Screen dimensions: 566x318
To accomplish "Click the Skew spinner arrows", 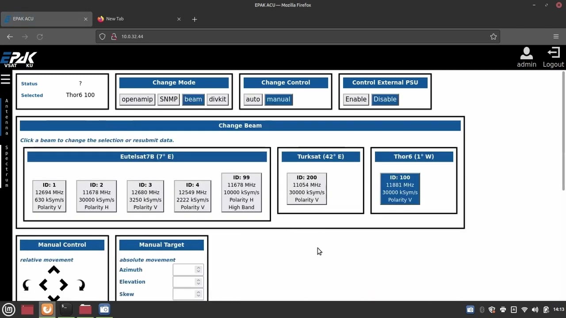I will [199, 294].
